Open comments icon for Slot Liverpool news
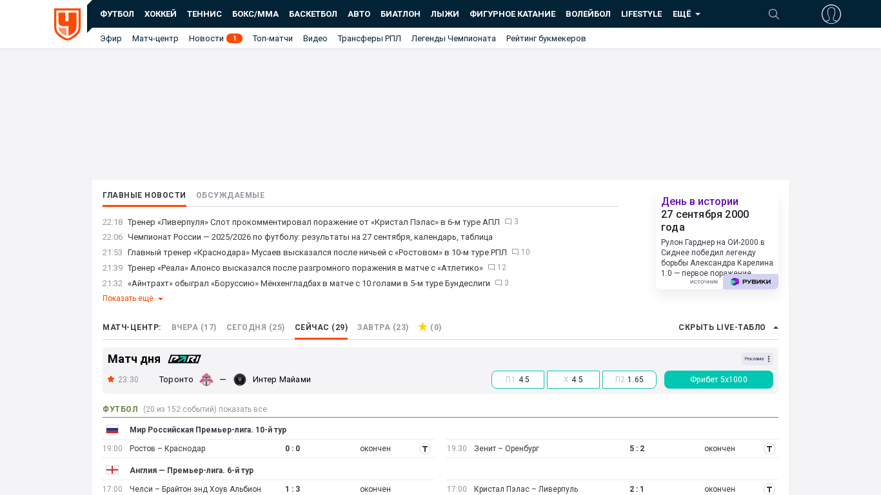Screen dimensions: 881x495 (x=508, y=222)
